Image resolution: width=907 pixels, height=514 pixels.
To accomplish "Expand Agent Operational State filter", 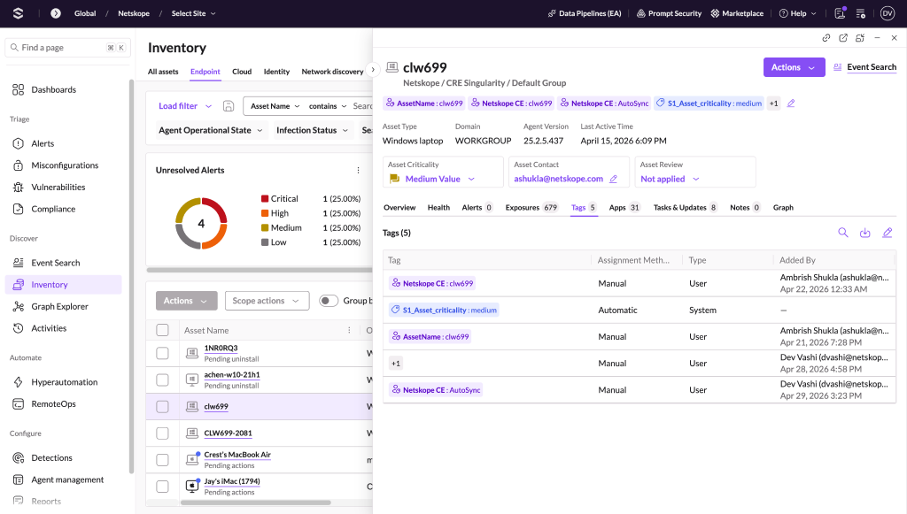I will [211, 131].
